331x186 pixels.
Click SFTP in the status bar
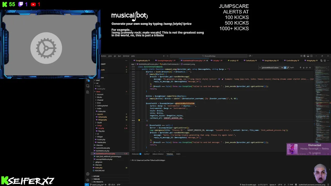(x=118, y=184)
